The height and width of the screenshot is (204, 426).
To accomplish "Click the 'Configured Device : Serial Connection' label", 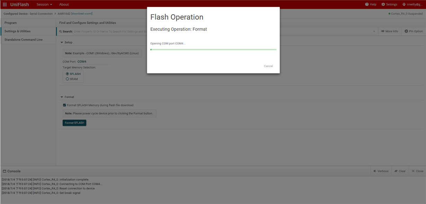I will (28, 14).
